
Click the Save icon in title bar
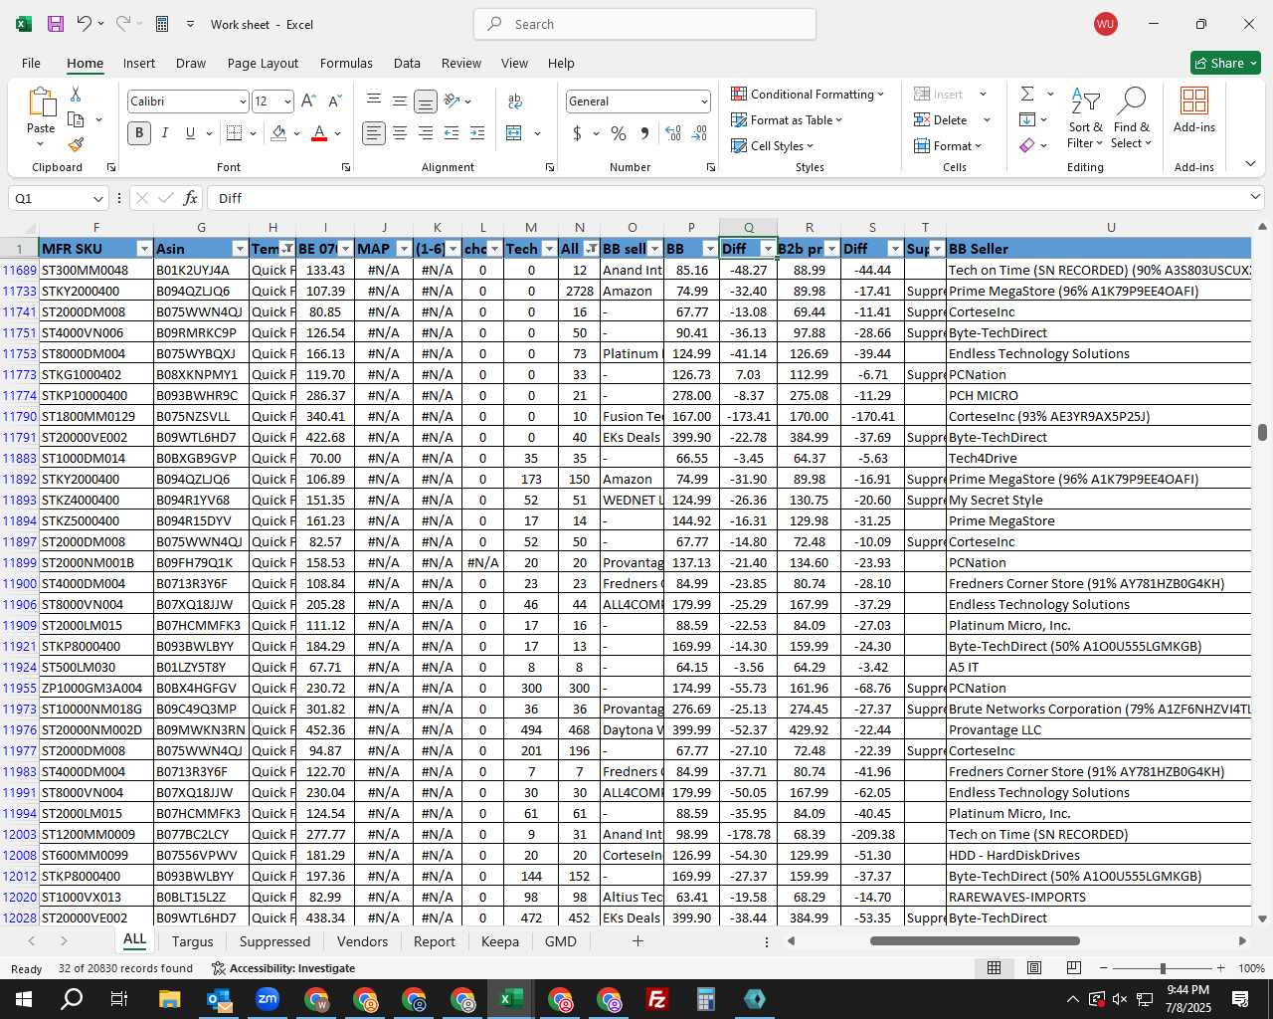[x=56, y=24]
